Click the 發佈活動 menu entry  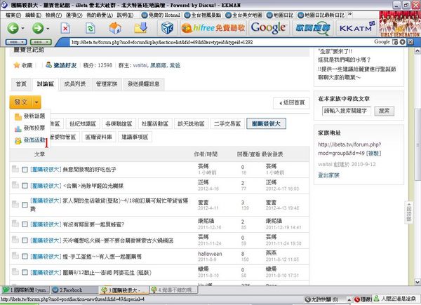[29, 140]
